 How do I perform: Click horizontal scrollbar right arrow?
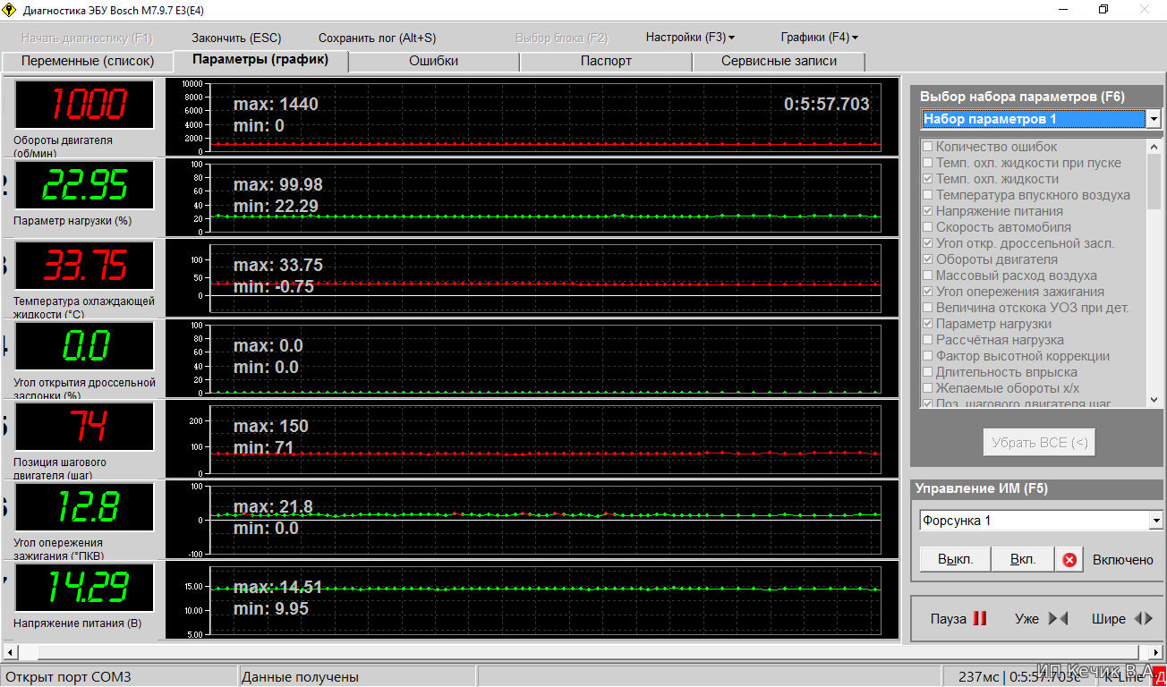(x=1155, y=652)
